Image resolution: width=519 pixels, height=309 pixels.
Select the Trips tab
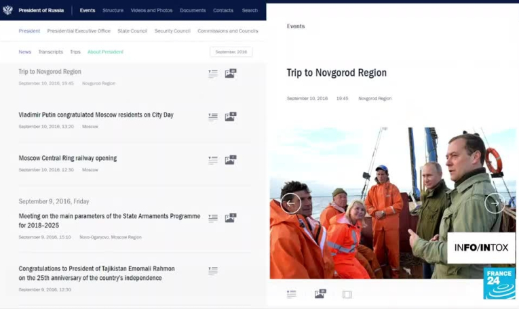tap(75, 52)
